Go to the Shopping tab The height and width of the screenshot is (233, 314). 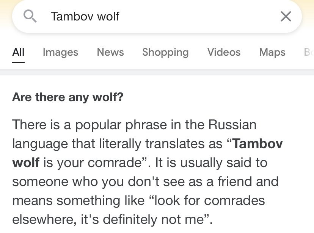(x=165, y=52)
